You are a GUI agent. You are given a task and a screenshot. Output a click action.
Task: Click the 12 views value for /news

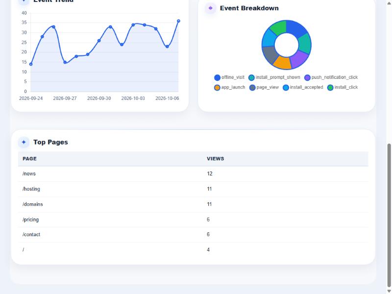210,173
